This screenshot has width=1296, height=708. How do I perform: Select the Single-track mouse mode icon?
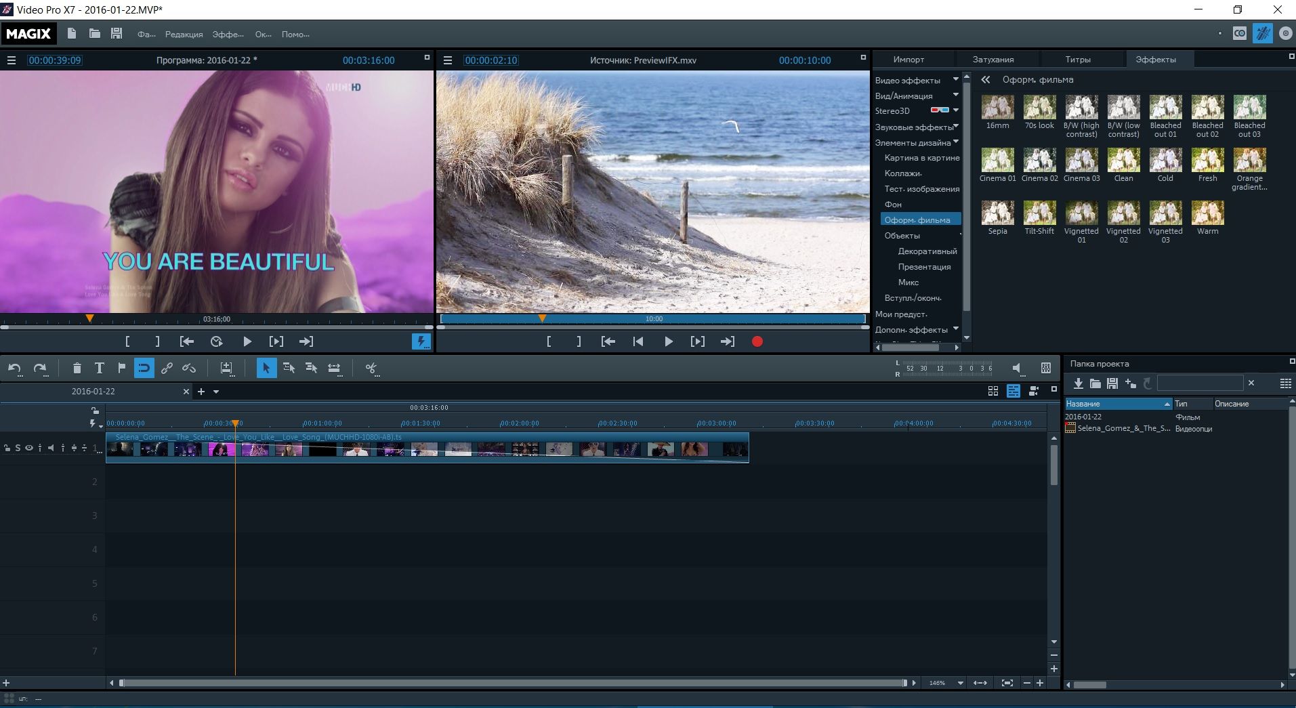(289, 368)
